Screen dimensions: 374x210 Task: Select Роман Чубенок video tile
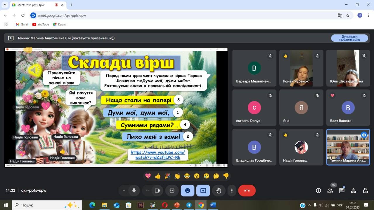point(301,68)
